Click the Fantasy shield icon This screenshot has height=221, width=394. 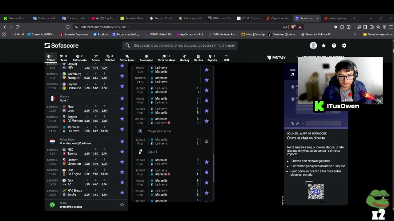pos(269,57)
